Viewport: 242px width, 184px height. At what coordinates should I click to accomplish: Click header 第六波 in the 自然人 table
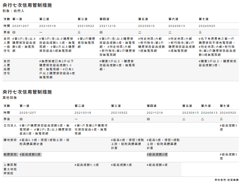[x=173, y=19]
